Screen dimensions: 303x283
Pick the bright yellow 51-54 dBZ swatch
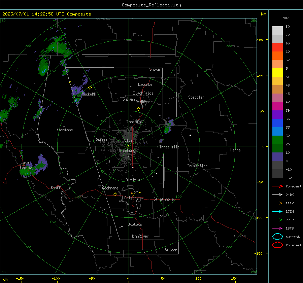click(277, 73)
